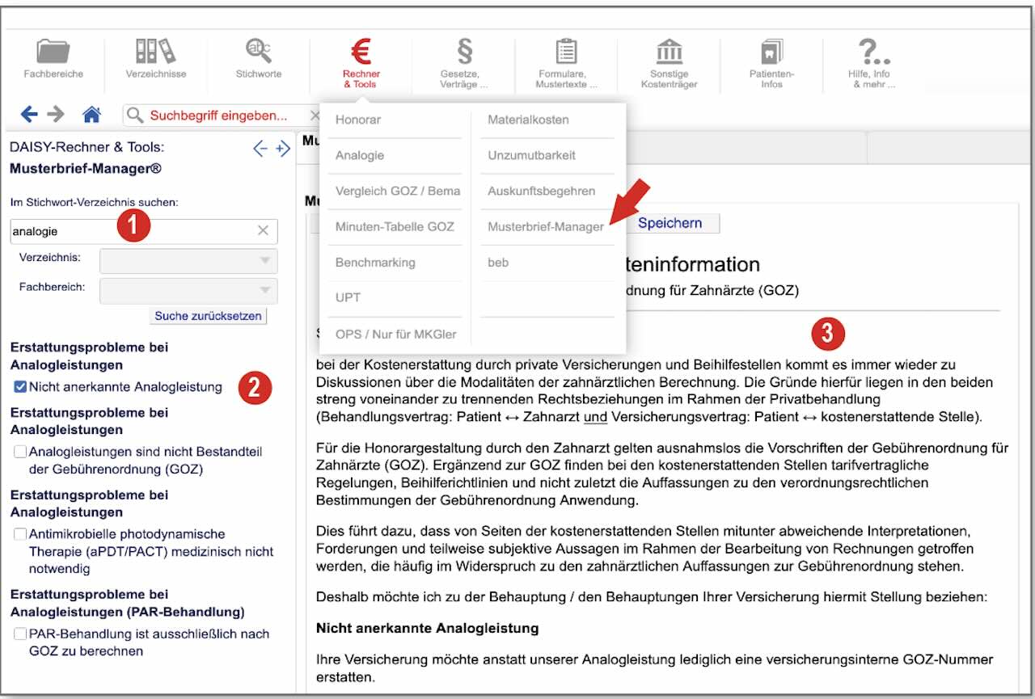
Task: Choose Vergleich GOZ / Bema
Action: click(x=398, y=192)
